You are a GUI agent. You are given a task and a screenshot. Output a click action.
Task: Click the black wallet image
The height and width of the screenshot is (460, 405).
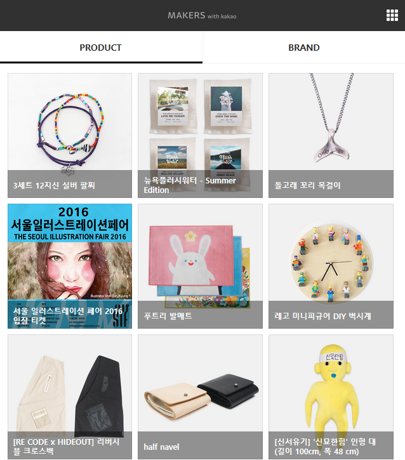(x=228, y=390)
